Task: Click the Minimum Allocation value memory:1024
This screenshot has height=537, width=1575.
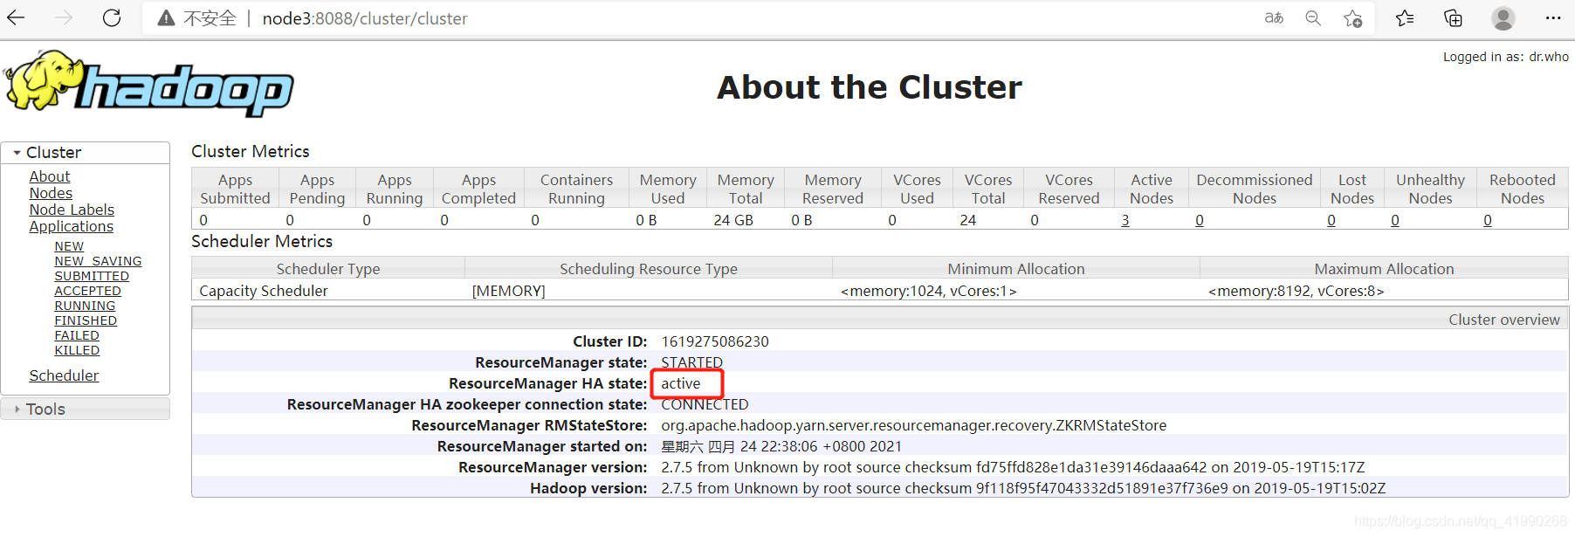Action: [x=929, y=291]
